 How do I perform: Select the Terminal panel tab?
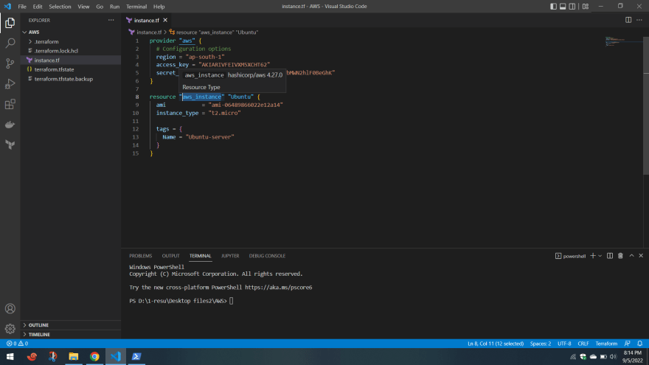[x=201, y=256]
